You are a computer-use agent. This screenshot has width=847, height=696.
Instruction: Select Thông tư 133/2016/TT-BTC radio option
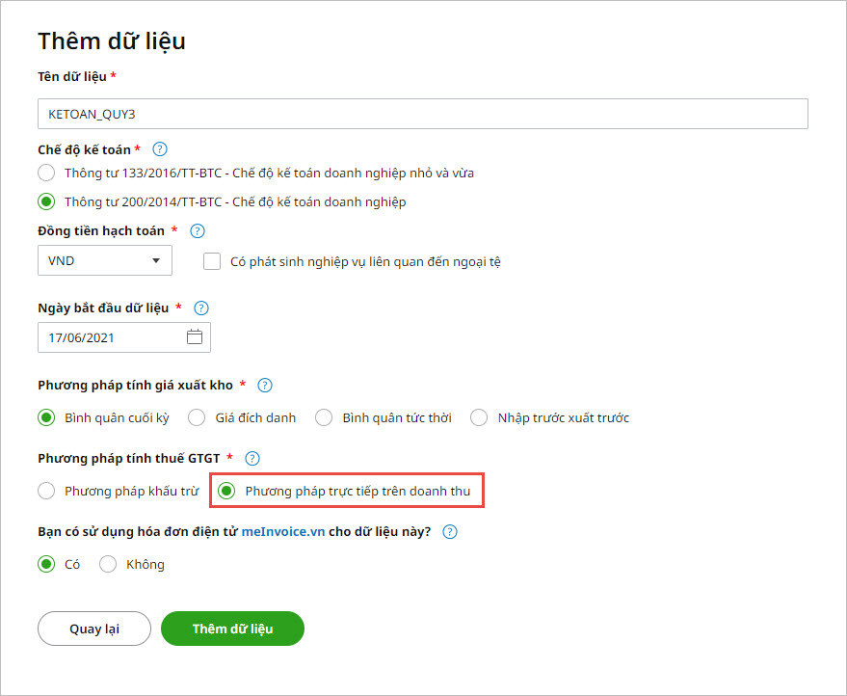(46, 174)
